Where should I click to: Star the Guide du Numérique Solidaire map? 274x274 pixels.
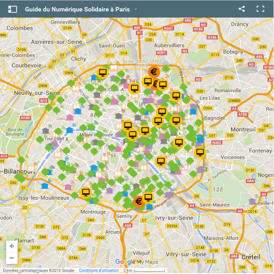click(x=136, y=9)
